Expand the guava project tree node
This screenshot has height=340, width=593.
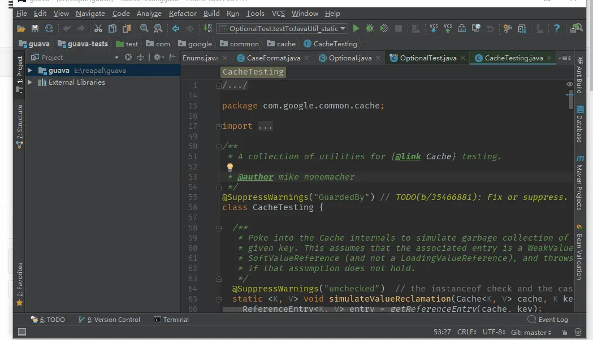pyautogui.click(x=29, y=70)
